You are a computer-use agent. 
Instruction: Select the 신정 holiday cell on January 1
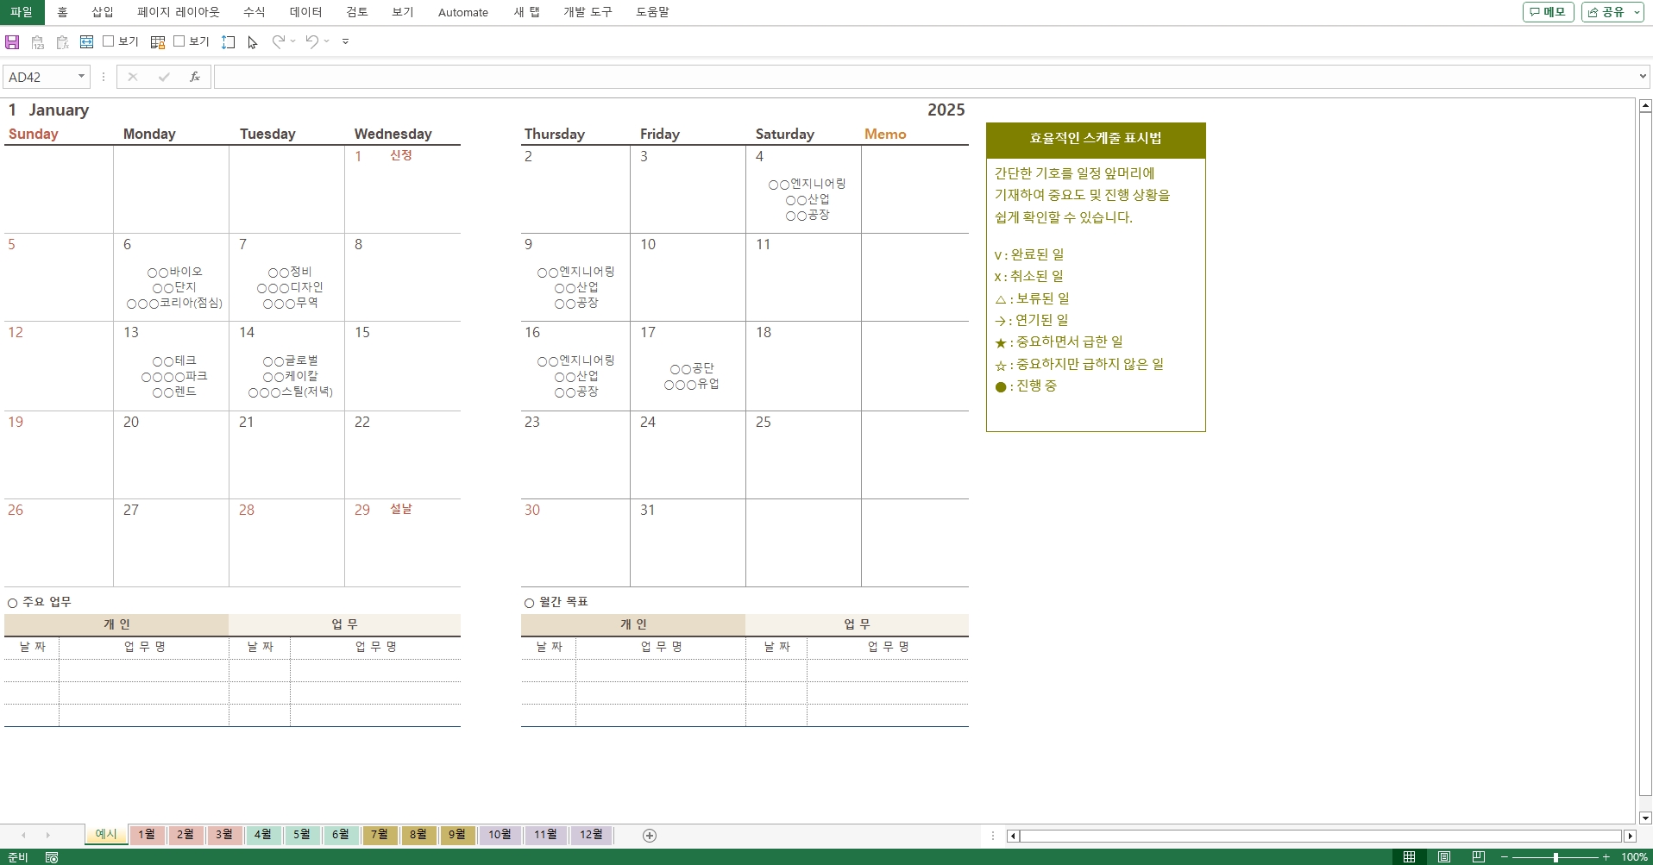401,155
